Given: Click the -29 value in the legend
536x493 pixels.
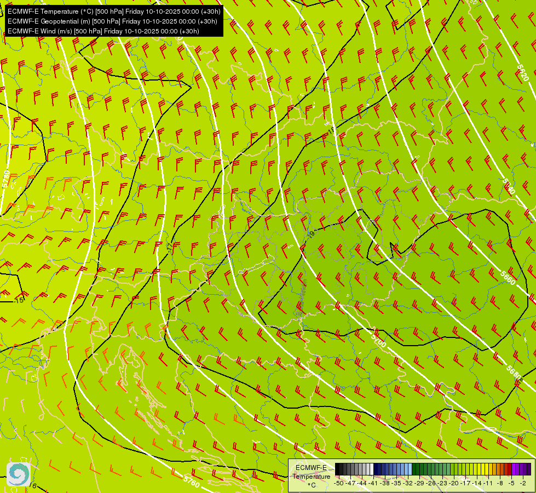Looking at the screenshot, I should [419, 483].
